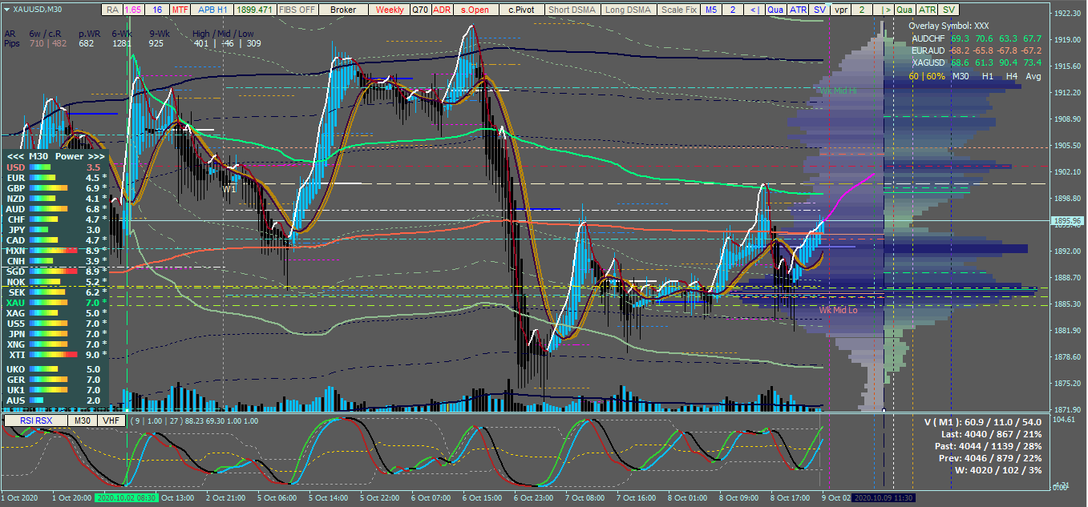Click the >>> arrows in Power panel
1088x507 pixels.
96,156
